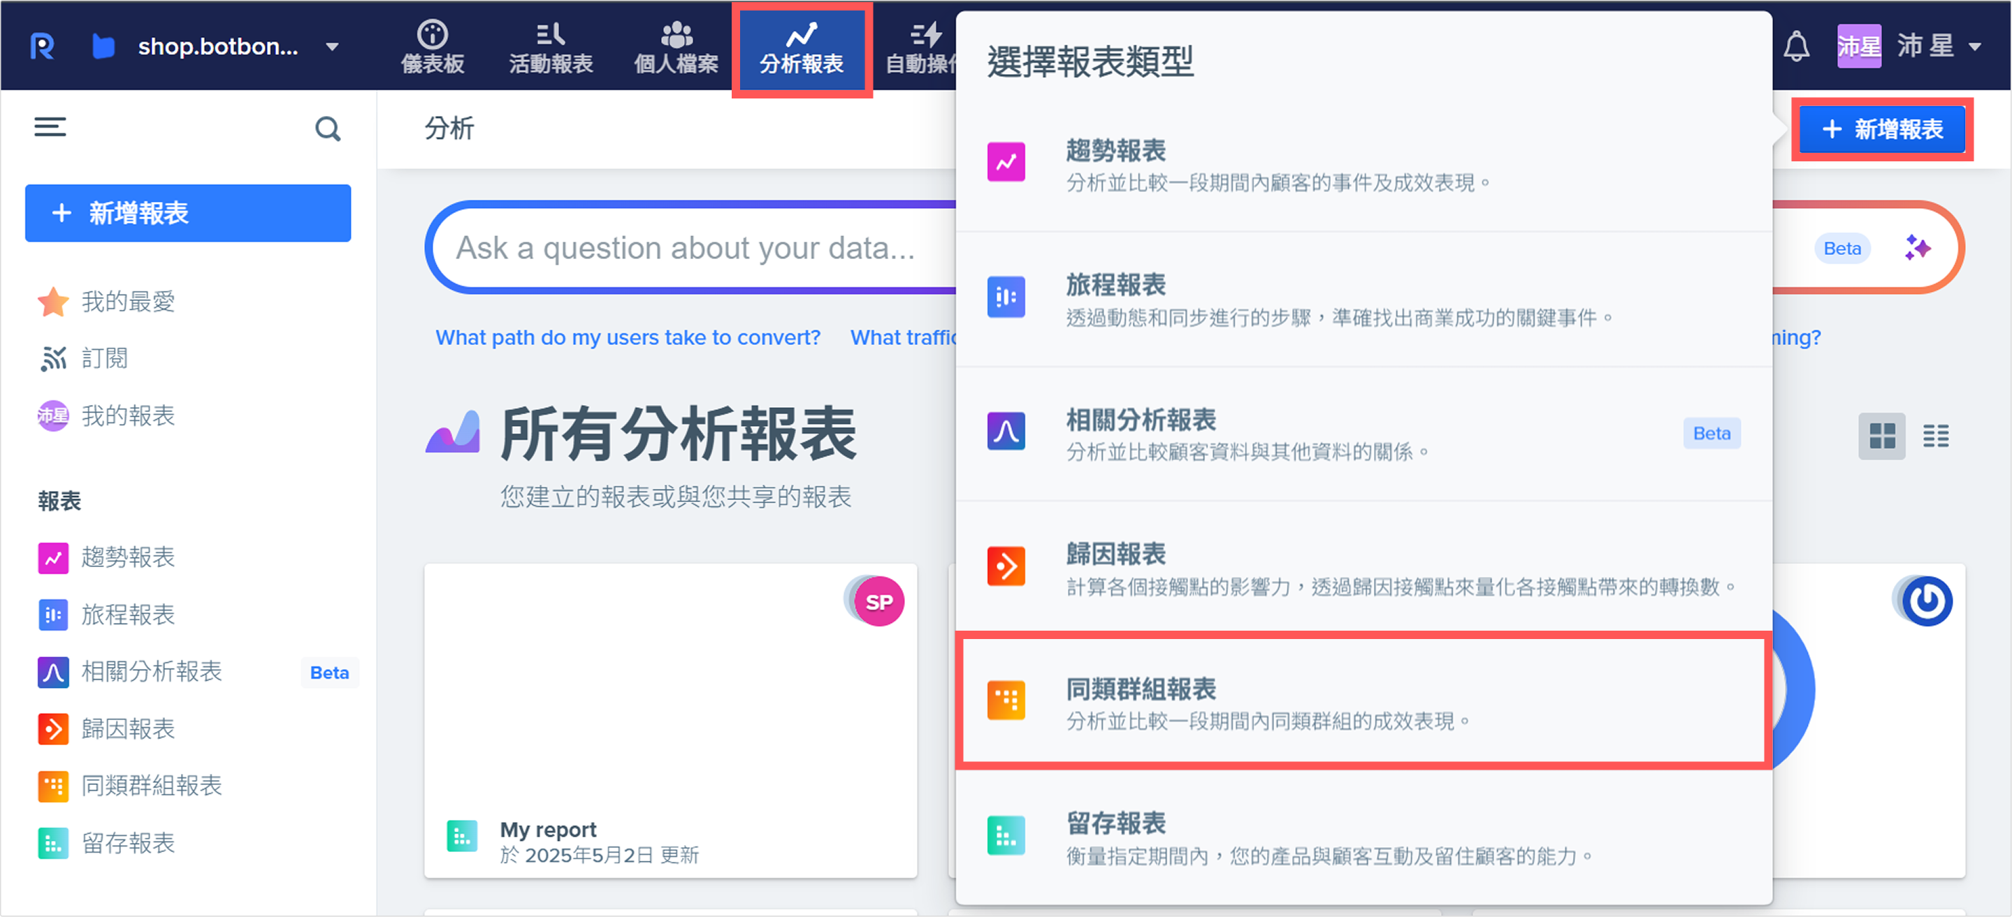This screenshot has height=917, width=2012.
Task: Click the green retention icon in the sidebar
Action: pyautogui.click(x=53, y=843)
